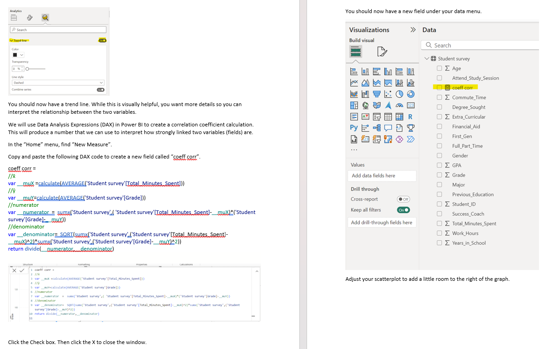
Task: Select the Power Automate visual icon
Action: coord(411,139)
